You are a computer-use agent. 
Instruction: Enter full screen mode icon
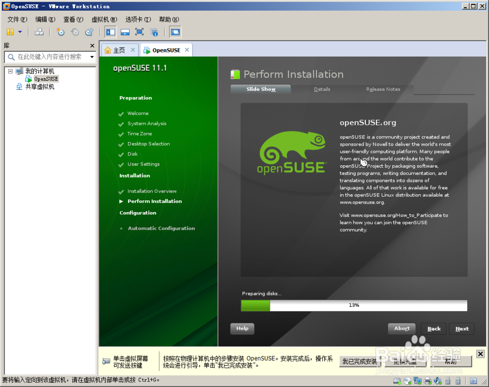point(139,32)
